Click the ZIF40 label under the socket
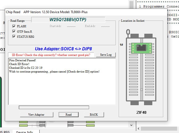Viewport: 179px width, 133px height. [141, 112]
